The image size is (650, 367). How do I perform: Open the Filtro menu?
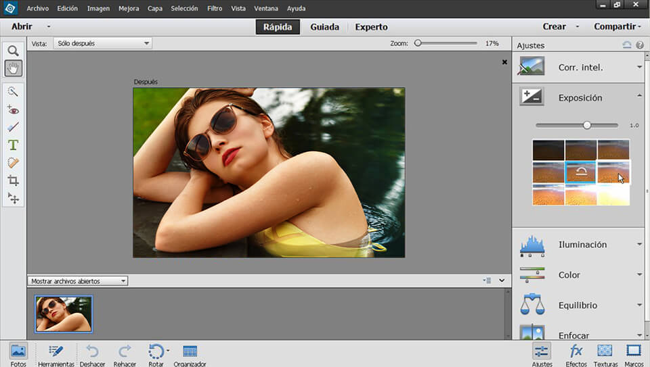[x=215, y=8]
